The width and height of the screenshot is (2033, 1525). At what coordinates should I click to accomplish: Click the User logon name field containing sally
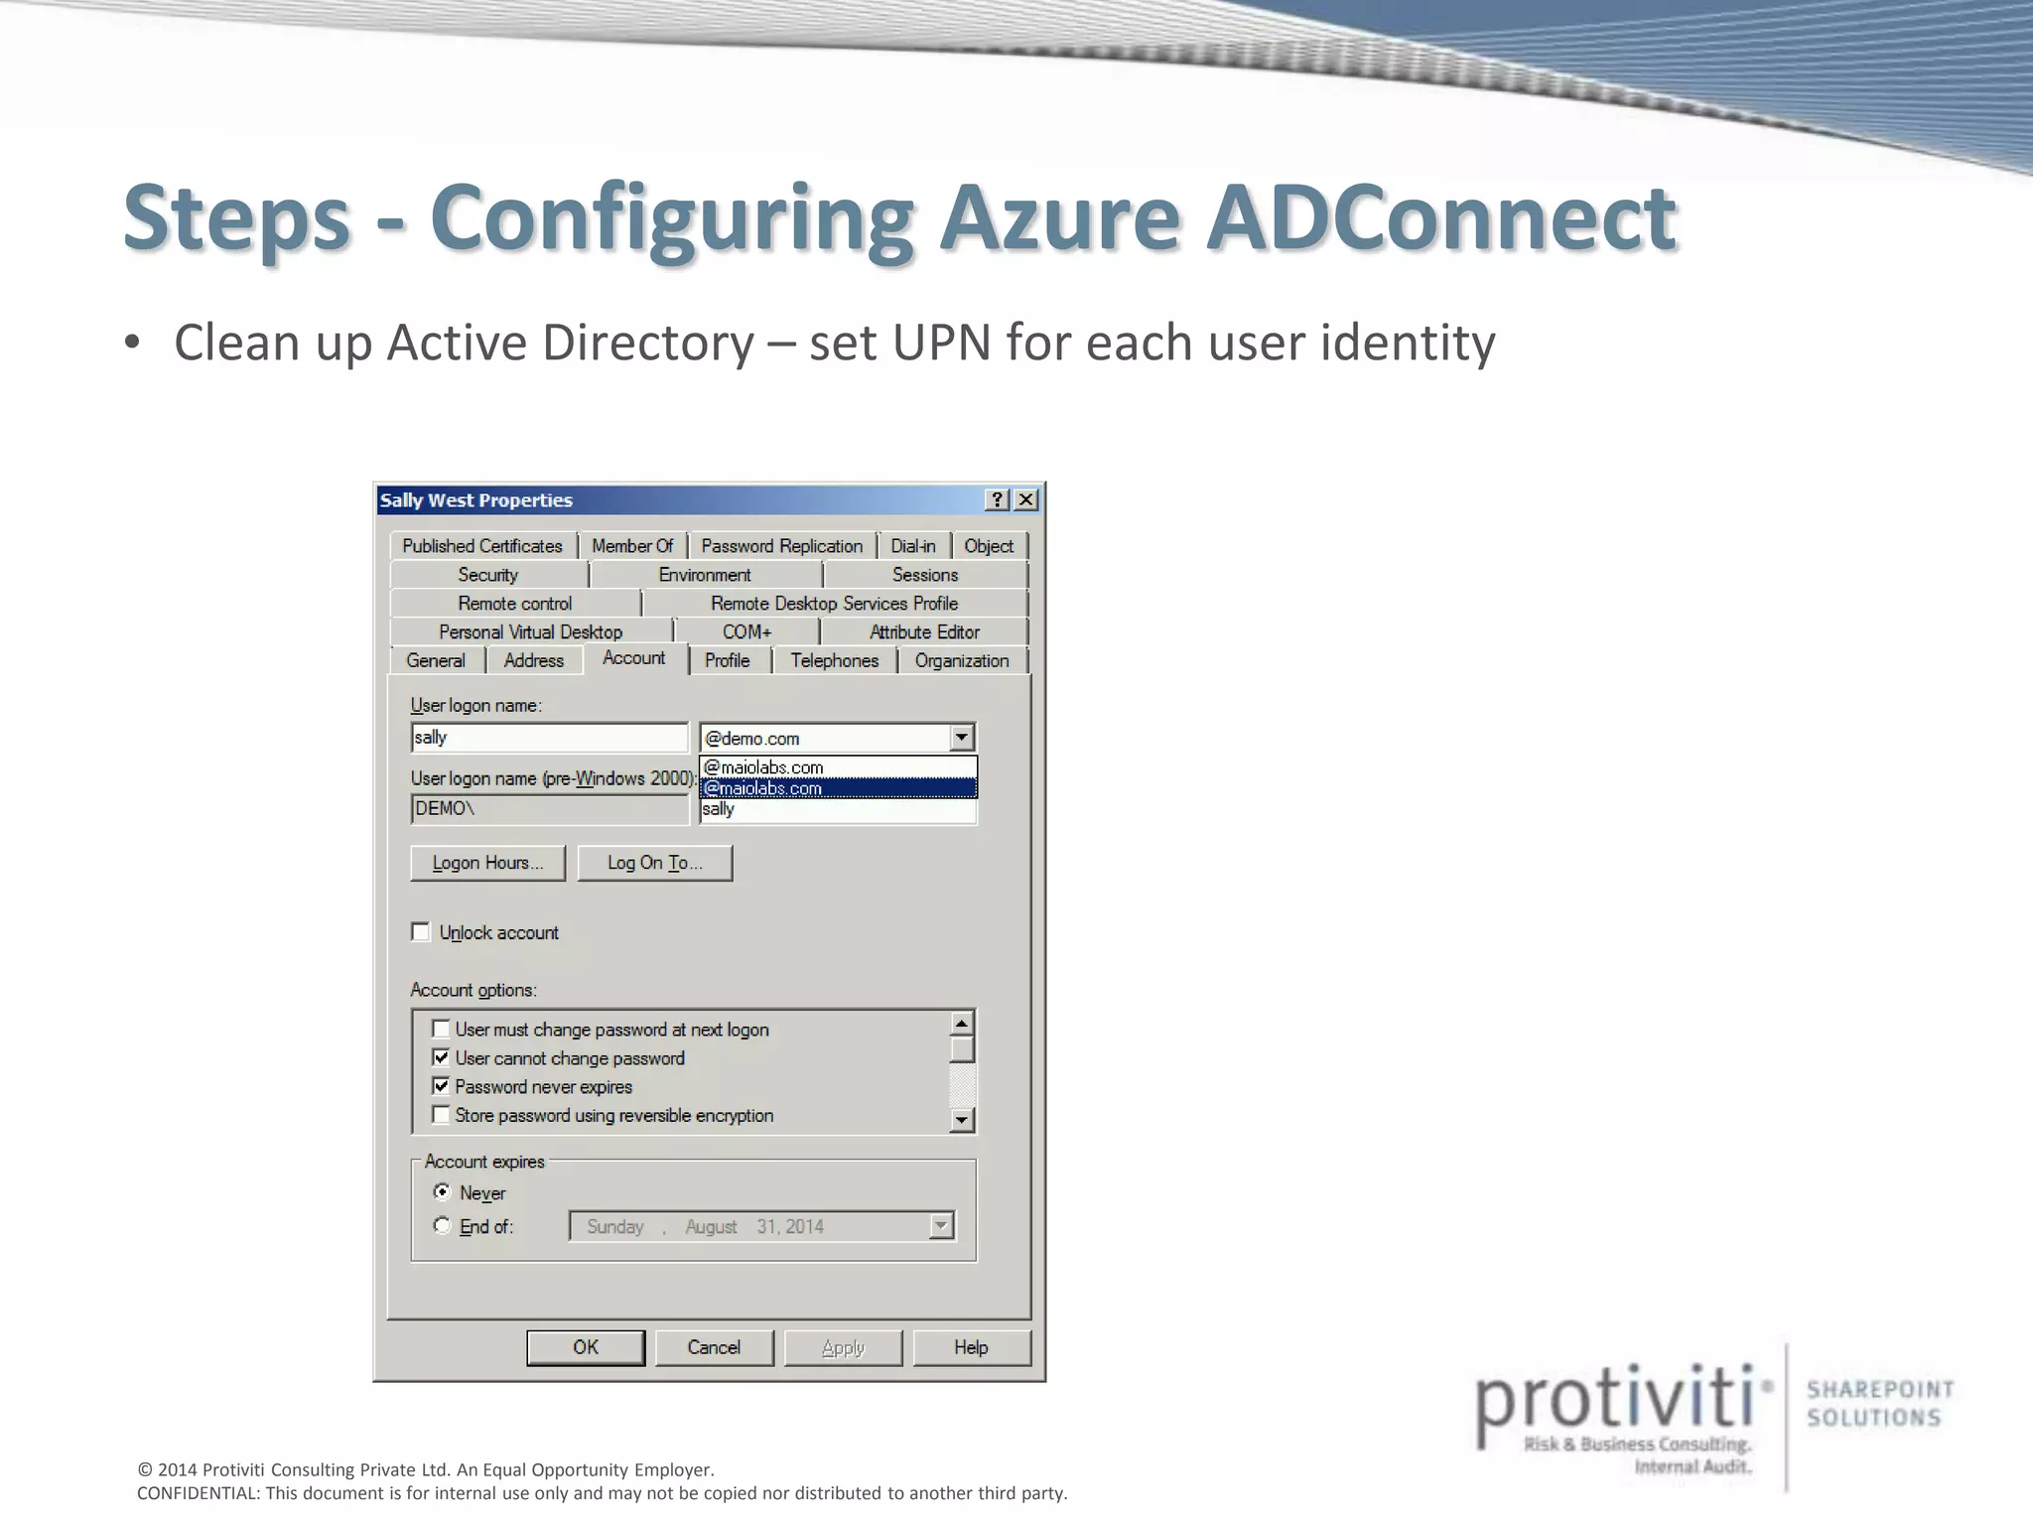click(549, 738)
